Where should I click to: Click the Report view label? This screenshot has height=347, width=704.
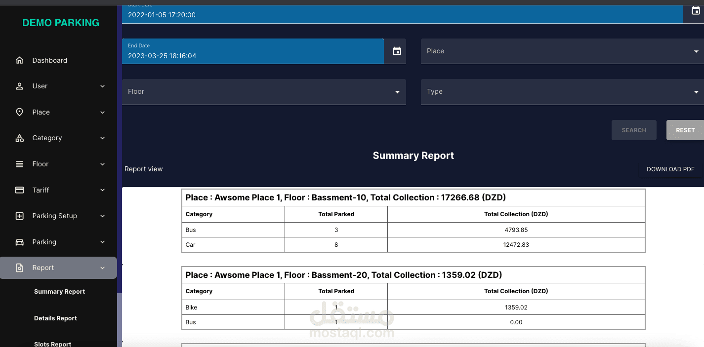[143, 169]
